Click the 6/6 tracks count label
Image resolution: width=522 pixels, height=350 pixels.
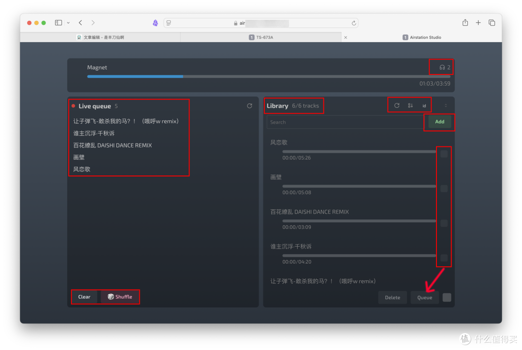click(x=305, y=105)
